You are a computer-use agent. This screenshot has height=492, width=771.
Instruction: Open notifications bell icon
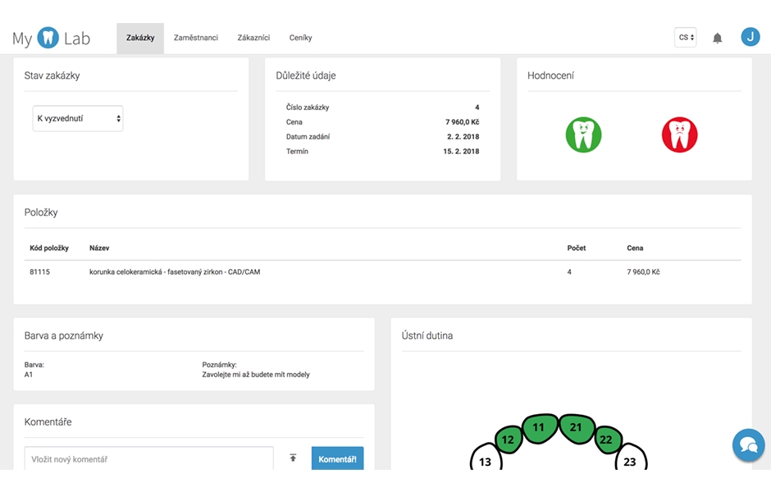pyautogui.click(x=718, y=38)
